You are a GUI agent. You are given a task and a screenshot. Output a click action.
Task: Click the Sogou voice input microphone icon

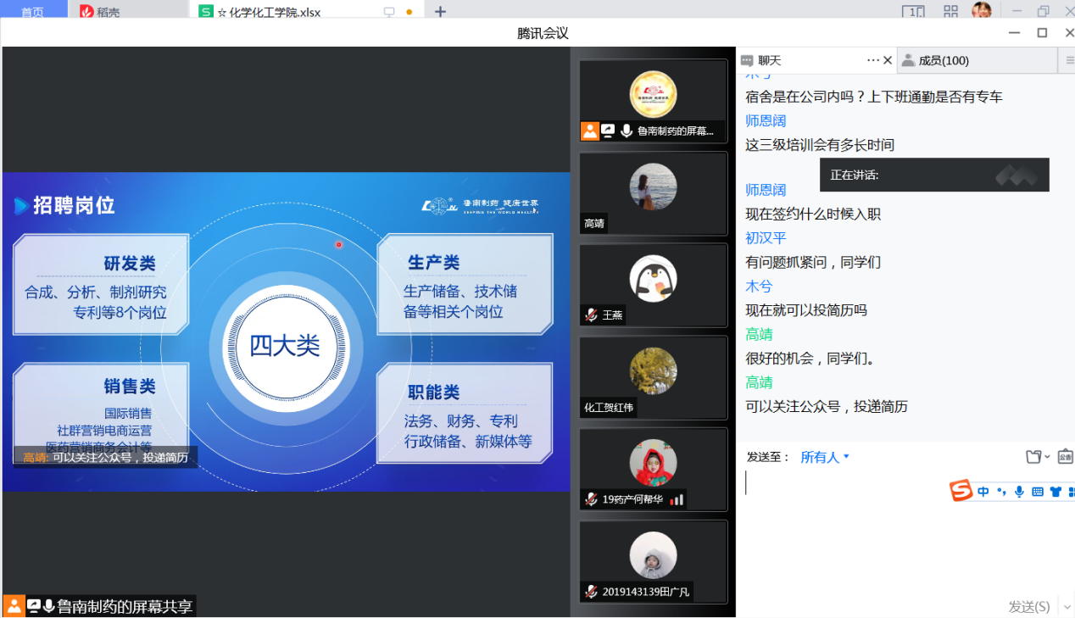(x=1019, y=492)
